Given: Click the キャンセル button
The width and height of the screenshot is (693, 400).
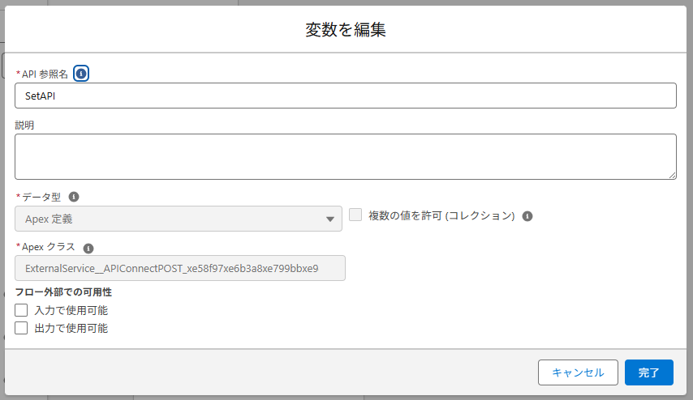Looking at the screenshot, I should click(578, 372).
